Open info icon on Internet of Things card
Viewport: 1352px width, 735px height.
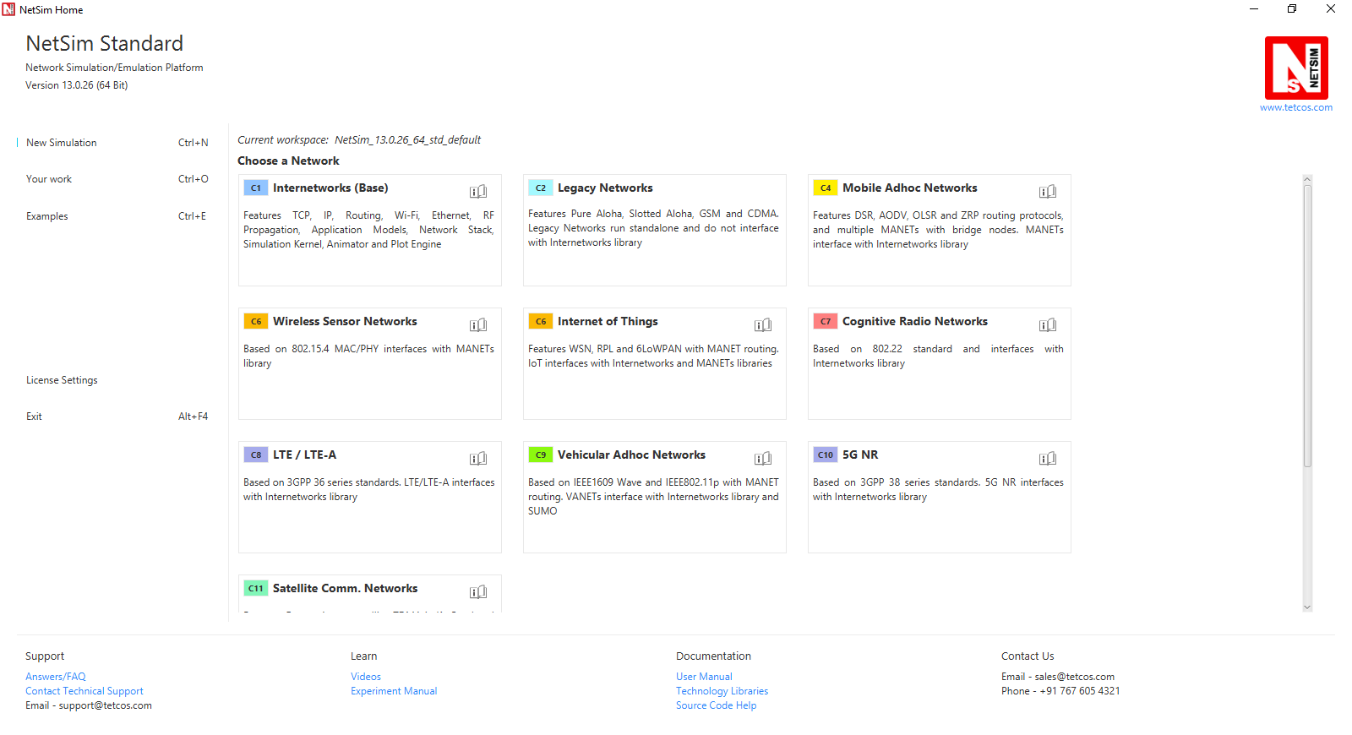(763, 325)
